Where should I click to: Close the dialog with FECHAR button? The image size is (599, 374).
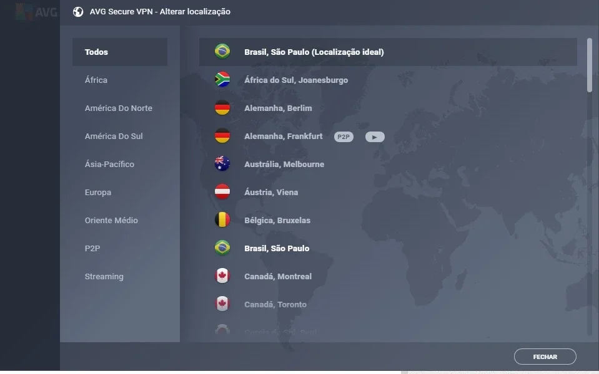click(x=545, y=357)
